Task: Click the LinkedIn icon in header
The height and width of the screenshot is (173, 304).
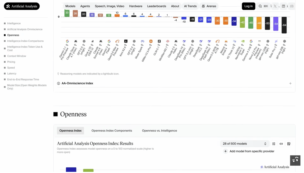Action: click(x=283, y=6)
